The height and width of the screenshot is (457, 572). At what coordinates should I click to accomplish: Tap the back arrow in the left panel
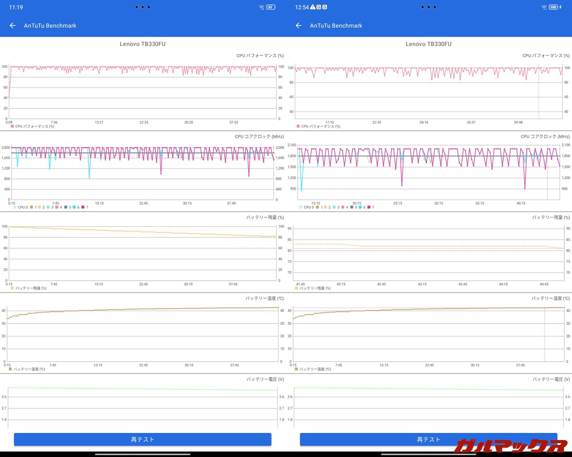(x=13, y=25)
